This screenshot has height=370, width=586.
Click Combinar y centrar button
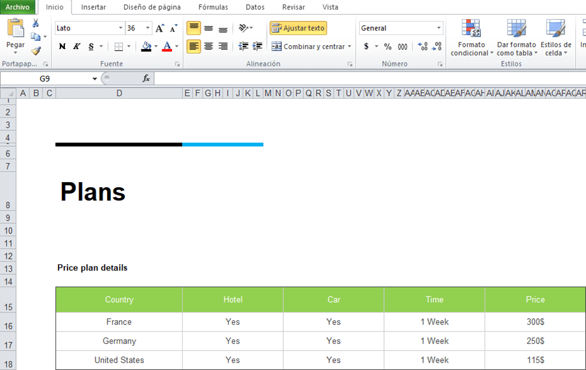coord(308,46)
